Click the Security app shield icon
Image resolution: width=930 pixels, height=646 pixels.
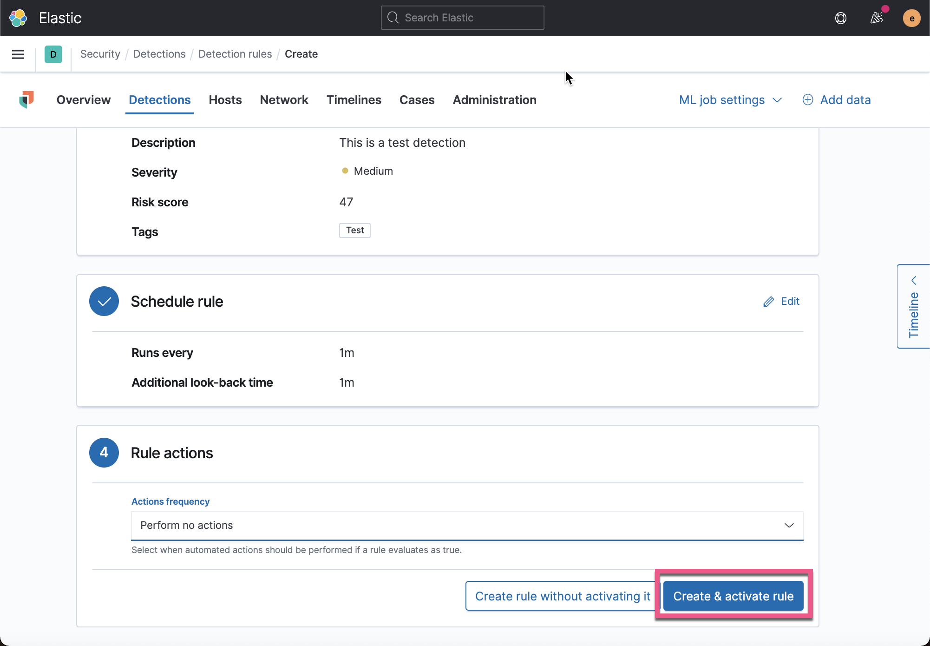[x=26, y=99]
